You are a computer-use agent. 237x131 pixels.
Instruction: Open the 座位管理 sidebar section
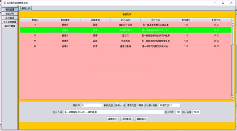(x=10, y=18)
